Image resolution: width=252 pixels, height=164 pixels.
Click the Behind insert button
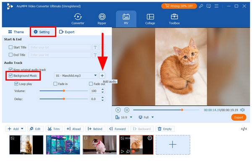[x=95, y=129]
